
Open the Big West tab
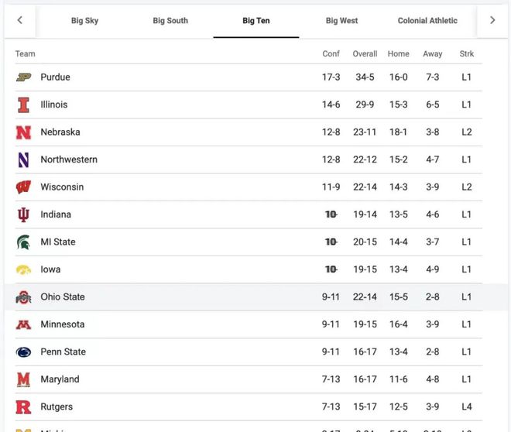[342, 21]
